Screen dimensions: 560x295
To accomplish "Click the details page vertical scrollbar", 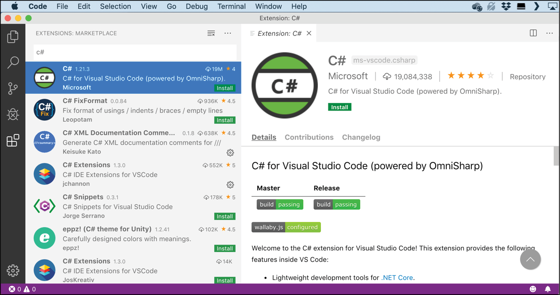I will pyautogui.click(x=556, y=156).
